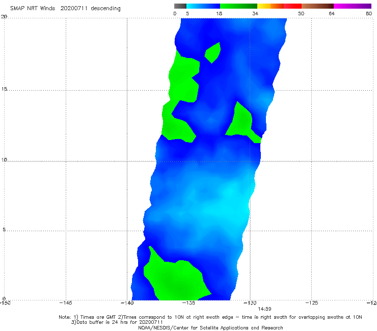Click the NOAA/NESDIS credit line
Screen dimensions: 377x331
click(210, 327)
